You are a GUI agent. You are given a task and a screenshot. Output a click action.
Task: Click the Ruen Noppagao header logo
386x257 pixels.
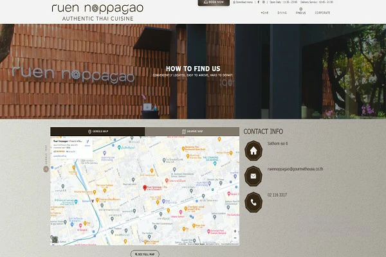click(x=98, y=12)
